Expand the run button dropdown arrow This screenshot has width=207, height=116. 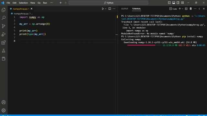pyautogui.click(x=106, y=9)
